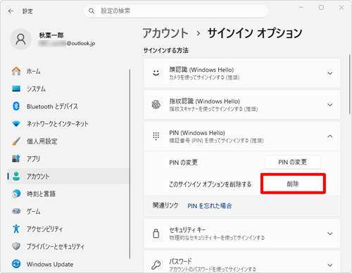Click the search magnifier icon

pyautogui.click(x=92, y=11)
